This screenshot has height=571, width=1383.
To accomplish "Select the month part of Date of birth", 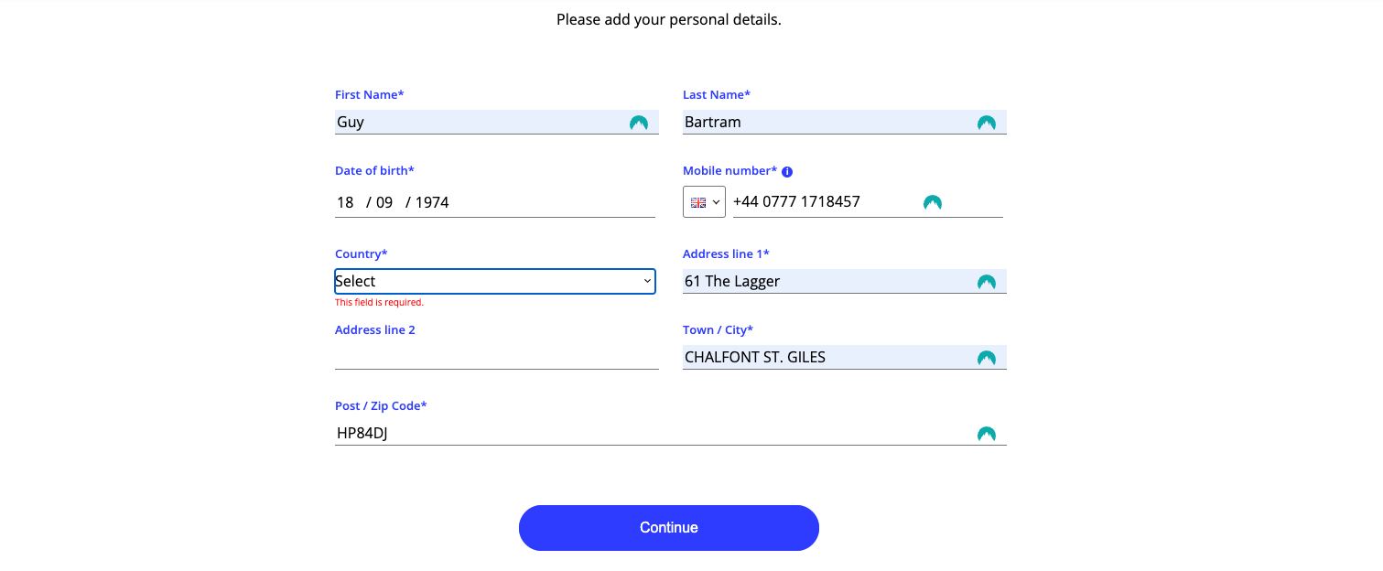I will point(384,202).
